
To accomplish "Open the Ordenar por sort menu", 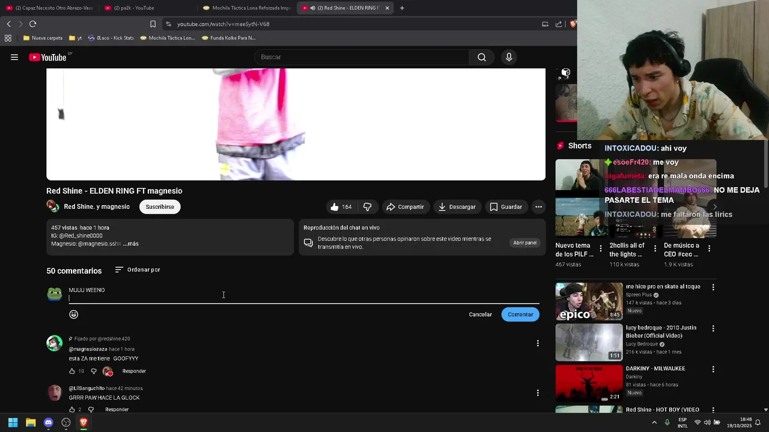I will 137,270.
